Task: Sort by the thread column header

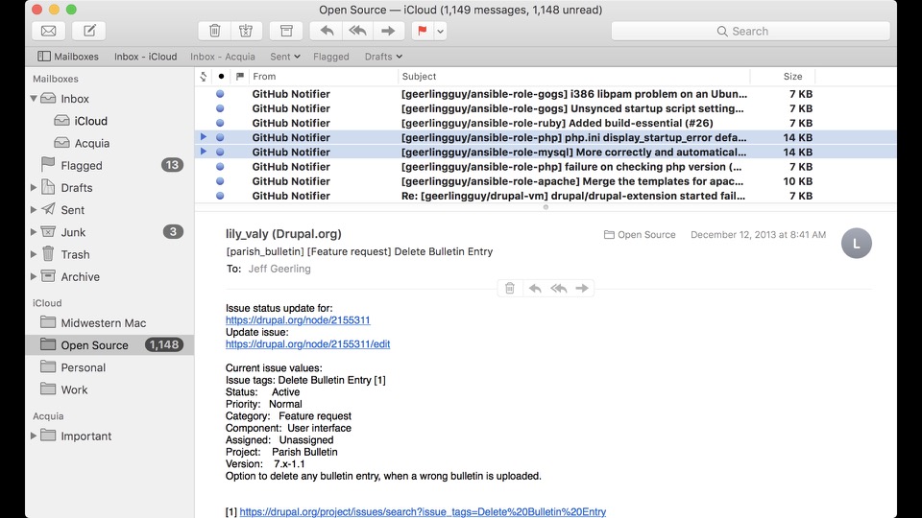Action: click(x=204, y=77)
